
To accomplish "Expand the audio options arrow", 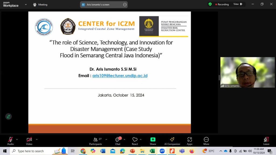I will (x=17, y=139).
